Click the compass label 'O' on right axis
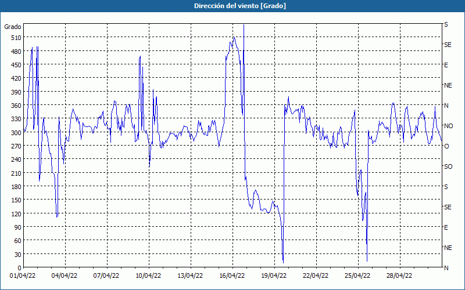 446,146
